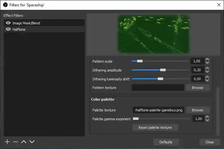Decrease Pattern scale with down stepper arrow
This screenshot has height=149, width=224.
[207, 63]
